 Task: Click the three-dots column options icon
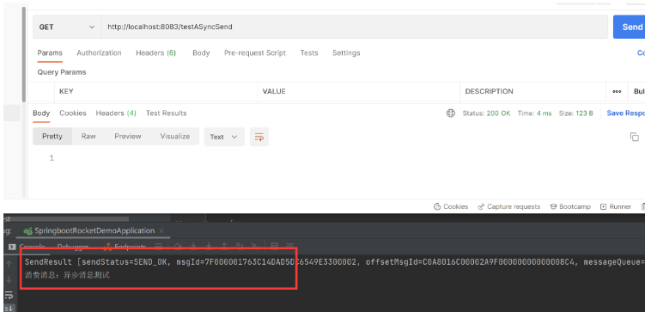pos(617,91)
